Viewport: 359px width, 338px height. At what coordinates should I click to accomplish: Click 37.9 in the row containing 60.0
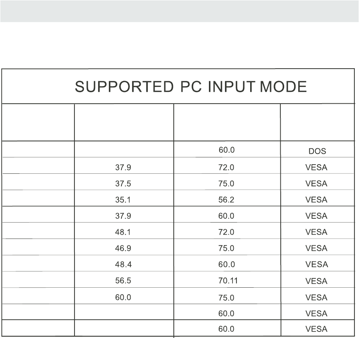(123, 216)
